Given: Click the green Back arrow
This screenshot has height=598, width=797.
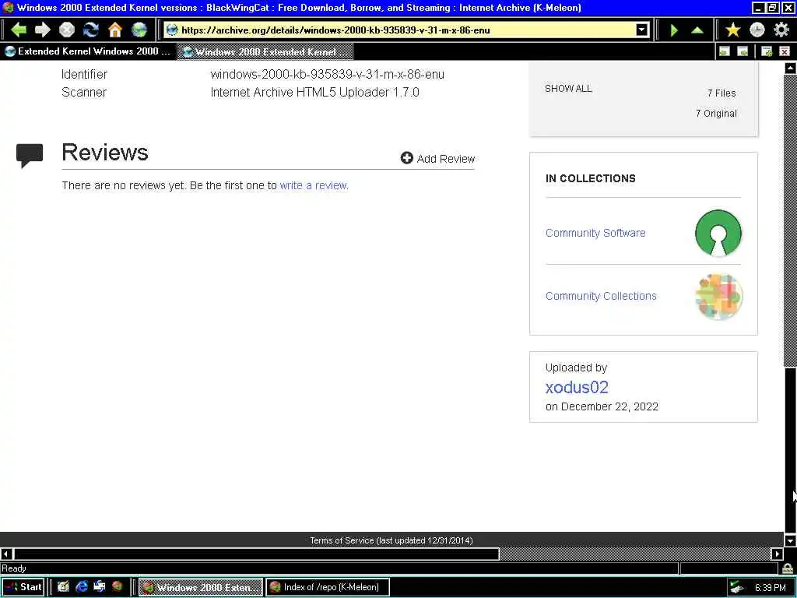Looking at the screenshot, I should coord(19,30).
